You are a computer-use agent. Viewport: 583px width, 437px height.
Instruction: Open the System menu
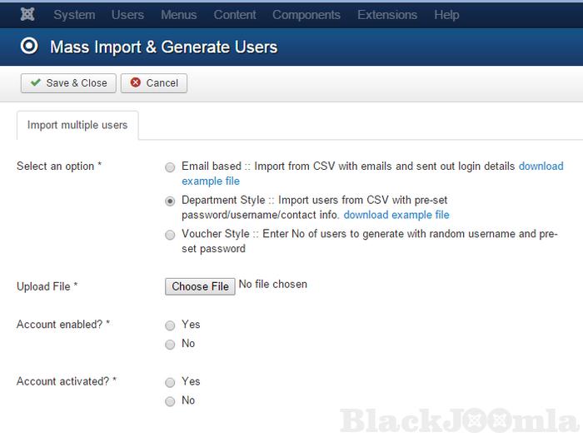tap(74, 15)
